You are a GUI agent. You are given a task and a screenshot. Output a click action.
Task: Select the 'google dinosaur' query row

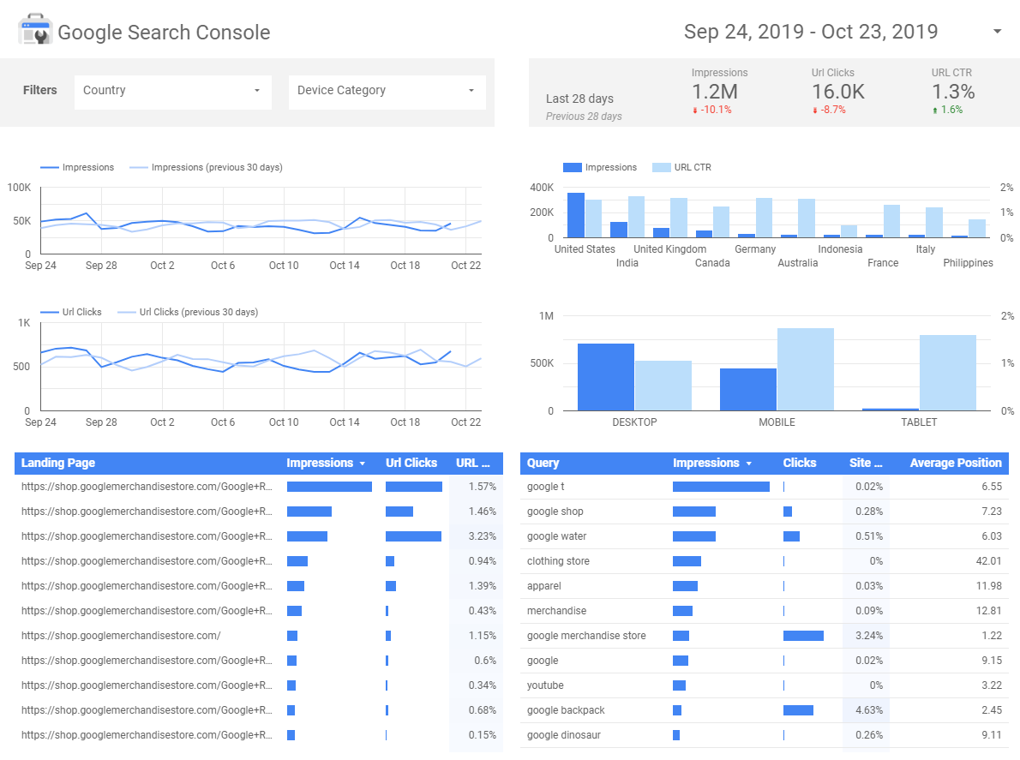coord(765,734)
